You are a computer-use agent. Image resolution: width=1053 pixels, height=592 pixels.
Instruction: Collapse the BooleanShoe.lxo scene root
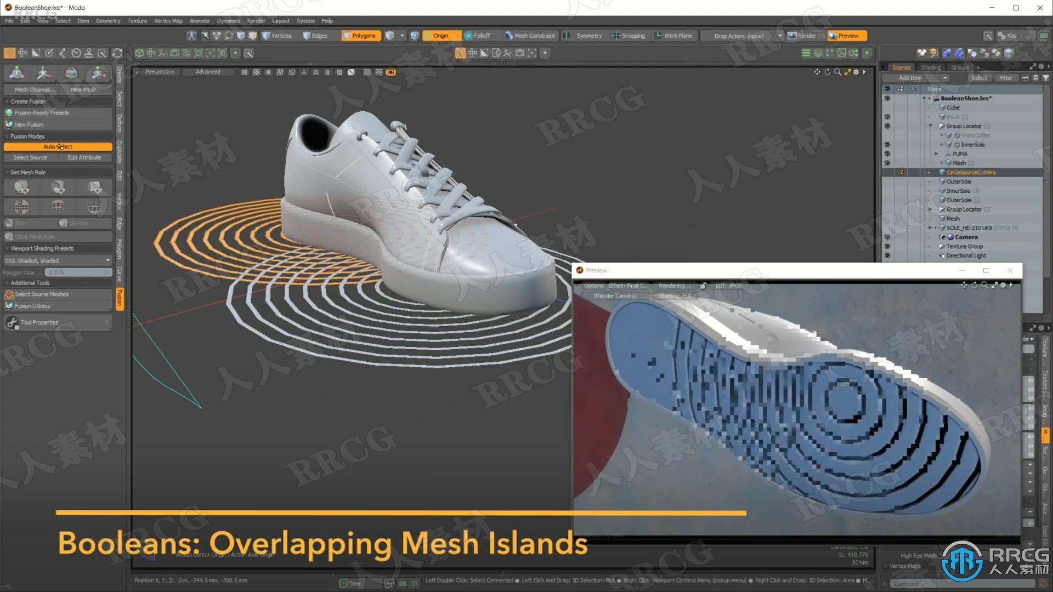pyautogui.click(x=924, y=99)
